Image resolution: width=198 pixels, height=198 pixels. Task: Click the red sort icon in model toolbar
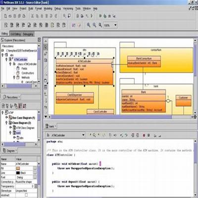click(x=20, y=106)
